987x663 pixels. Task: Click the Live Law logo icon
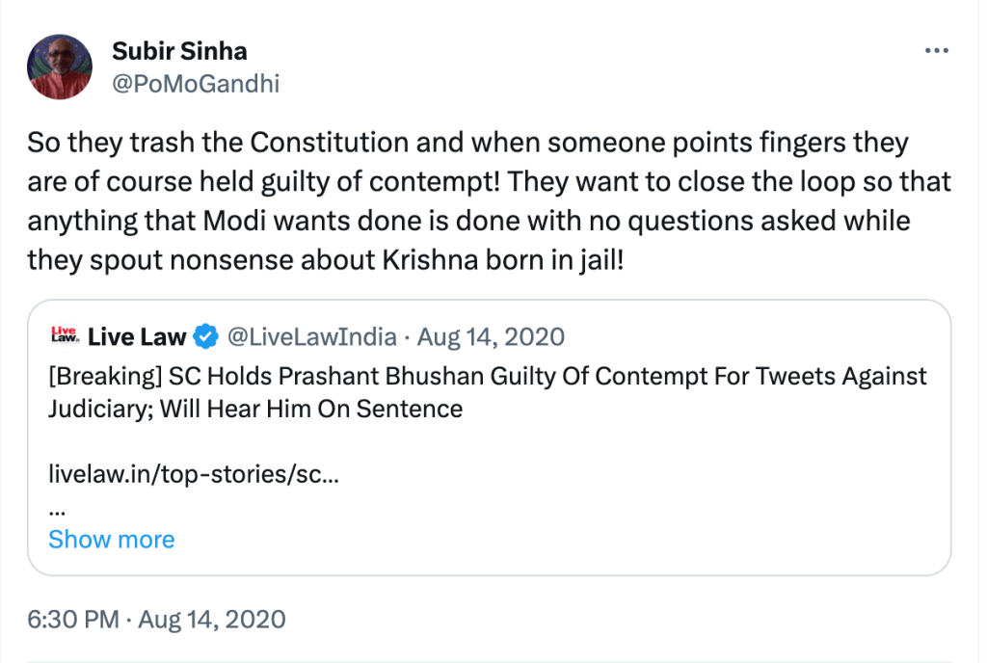pos(65,336)
